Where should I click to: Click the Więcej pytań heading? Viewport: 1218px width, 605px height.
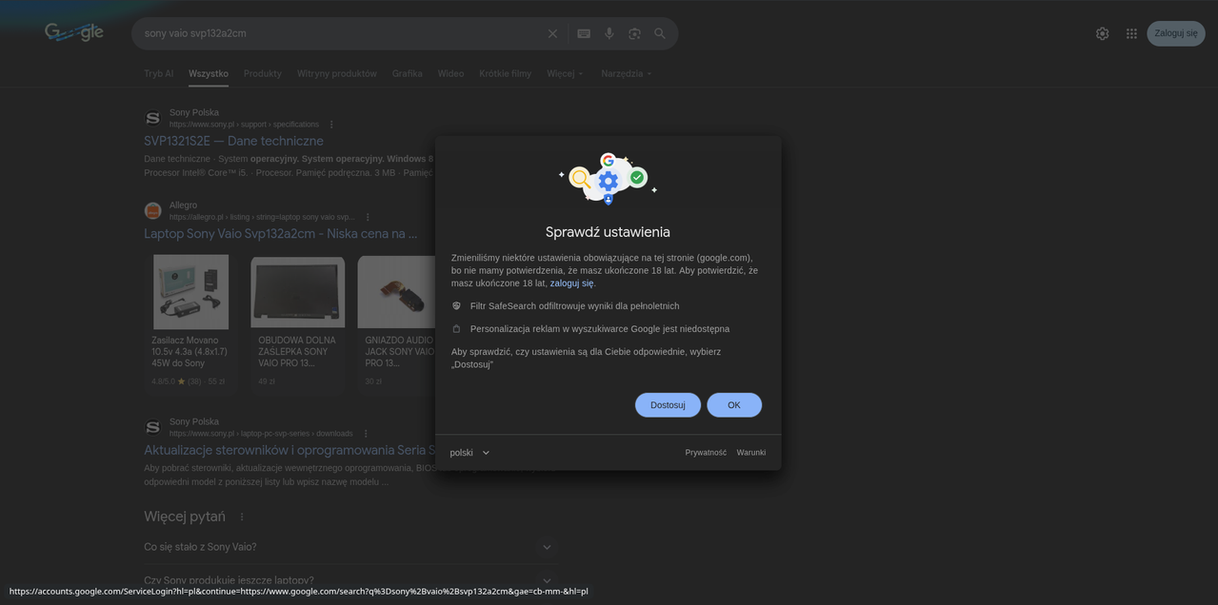[185, 517]
